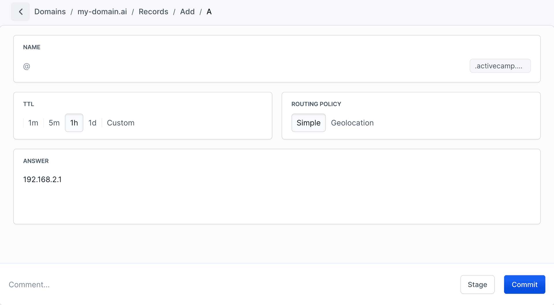
Task: Pick the 1d TTL option
Action: pos(92,123)
